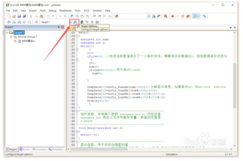Click the editor vertical scrollbar thumb

(235, 85)
